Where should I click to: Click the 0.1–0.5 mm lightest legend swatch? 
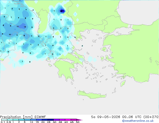click(4, 120)
